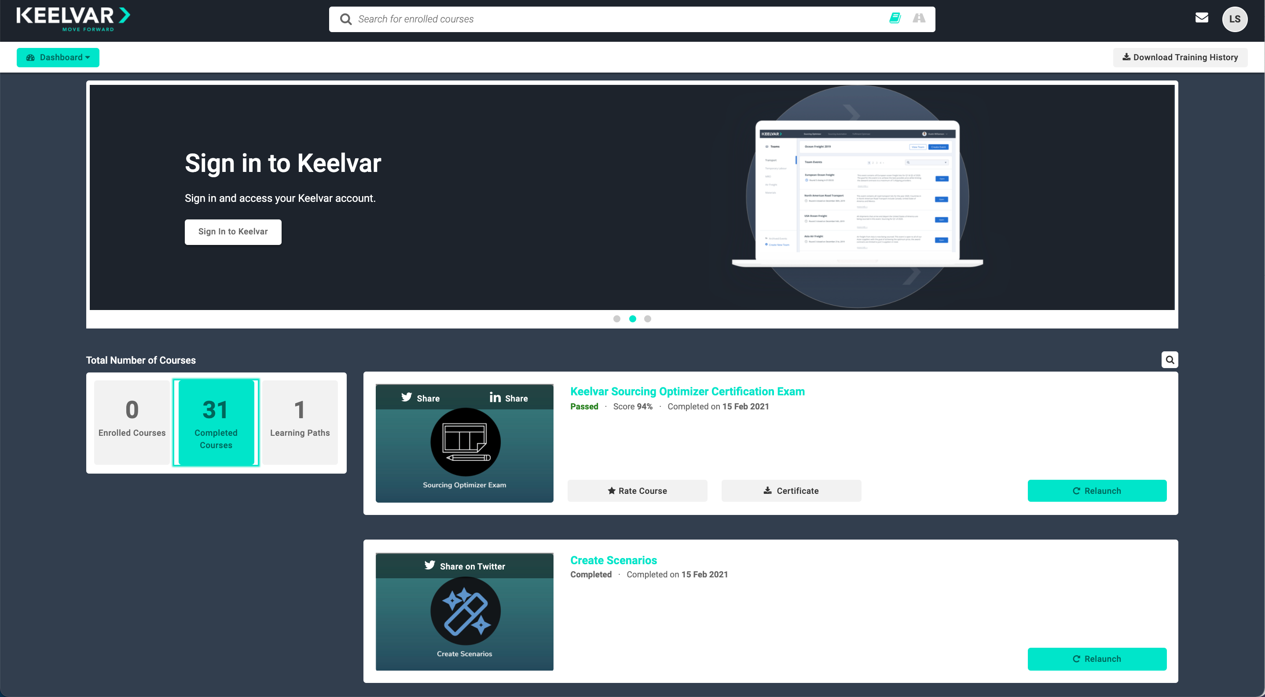Switch to Learning Paths tile
1265x697 pixels.
tap(300, 422)
